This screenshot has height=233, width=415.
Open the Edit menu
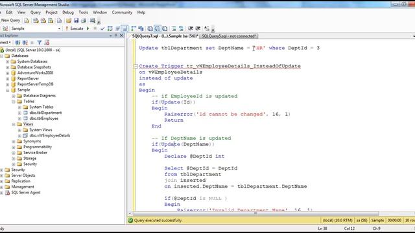coord(9,12)
